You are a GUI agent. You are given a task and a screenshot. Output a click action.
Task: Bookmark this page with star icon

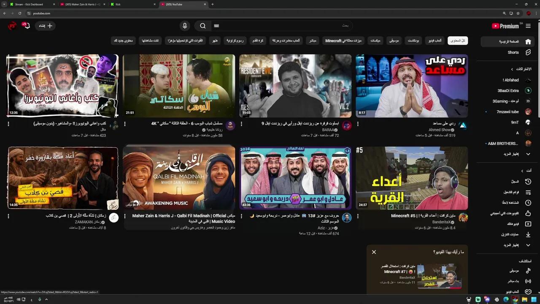518,13
